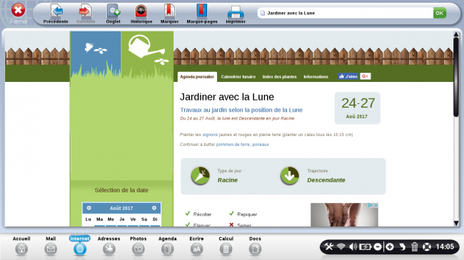
Task: Open the Mail app
Action: 51,246
